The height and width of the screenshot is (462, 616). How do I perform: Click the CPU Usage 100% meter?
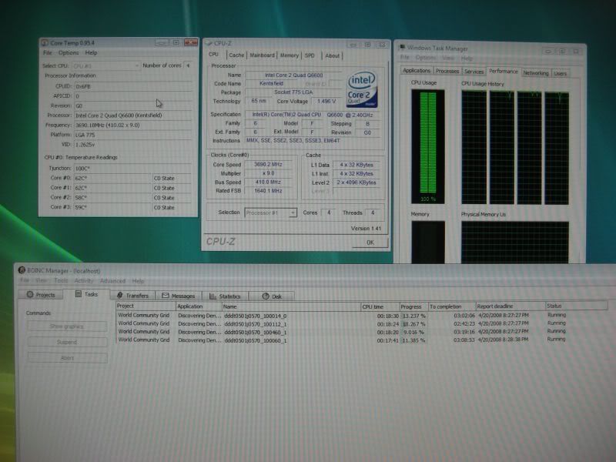(428, 146)
